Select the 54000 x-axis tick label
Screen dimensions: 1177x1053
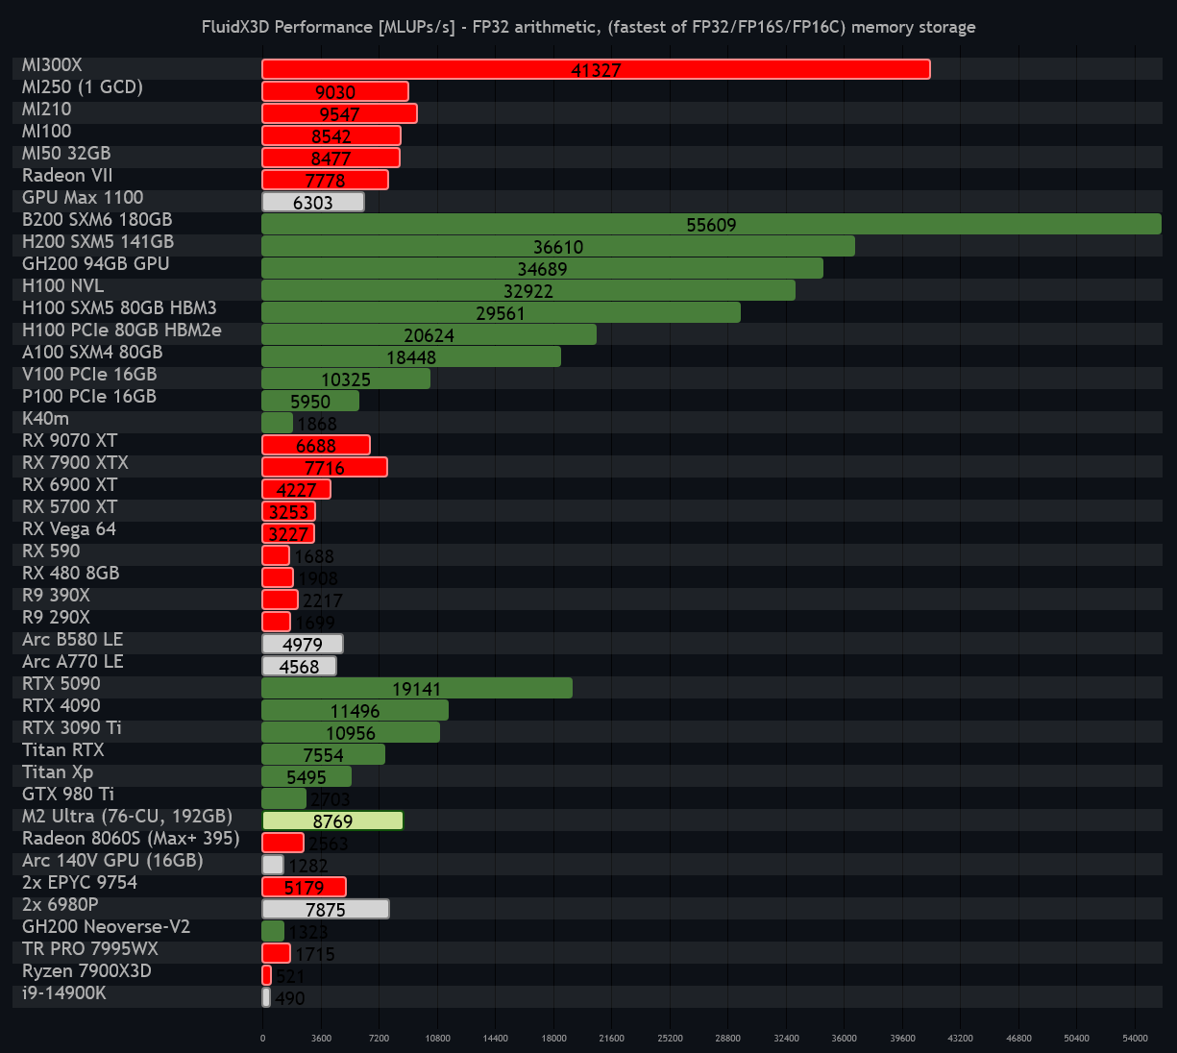(x=1135, y=1039)
